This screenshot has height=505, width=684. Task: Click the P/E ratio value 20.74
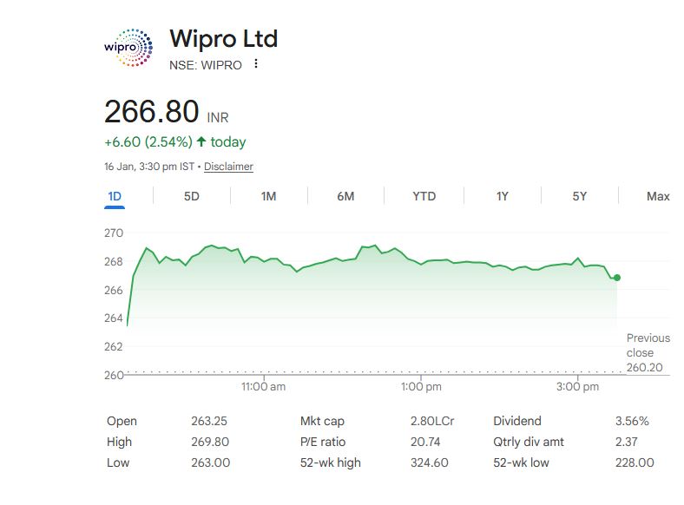(425, 442)
